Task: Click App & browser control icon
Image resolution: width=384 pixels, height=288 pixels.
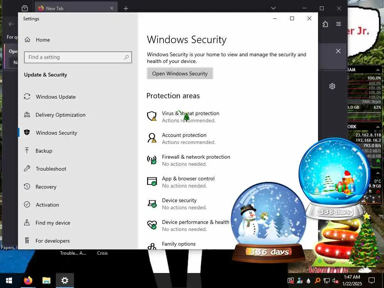Action: [152, 181]
